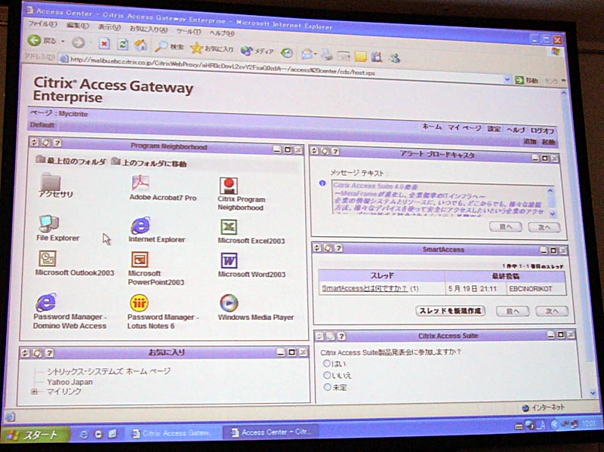Click the browser Refresh button
Screen dimensions: 604x452
click(x=122, y=45)
